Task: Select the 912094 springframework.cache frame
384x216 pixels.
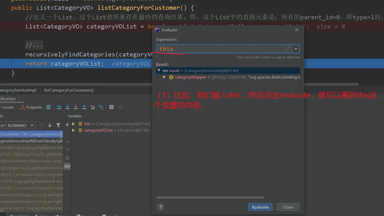Action: (x=31, y=181)
